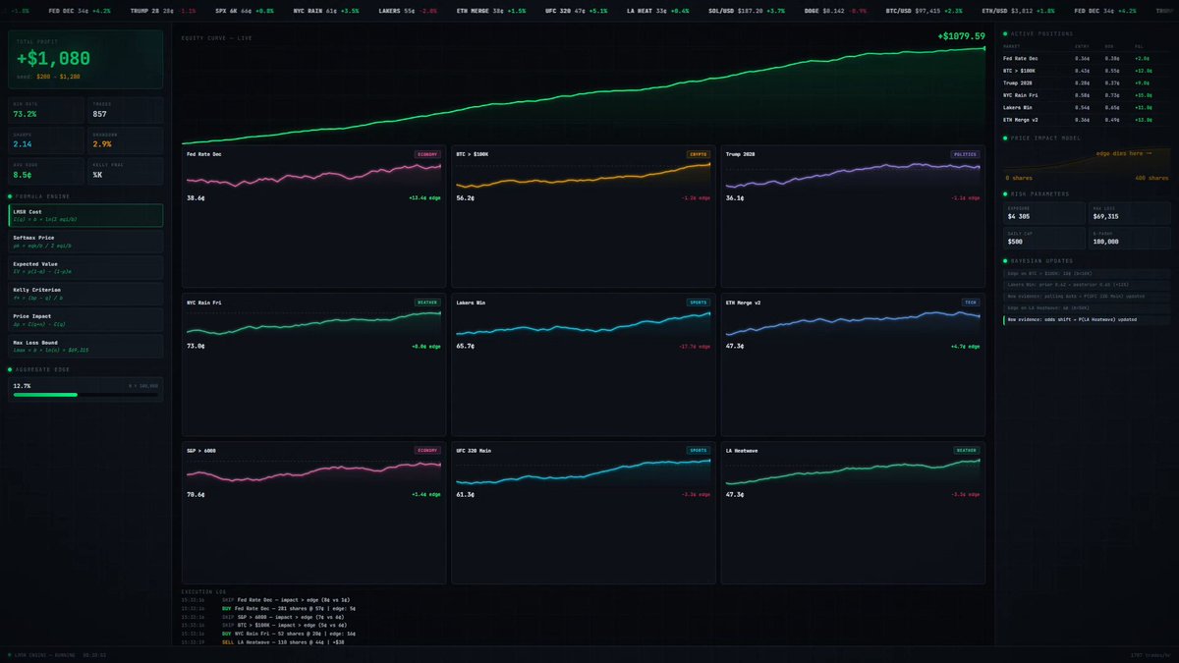Click the Bayesian Updates status dot
The image size is (1179, 663).
coord(1004,260)
